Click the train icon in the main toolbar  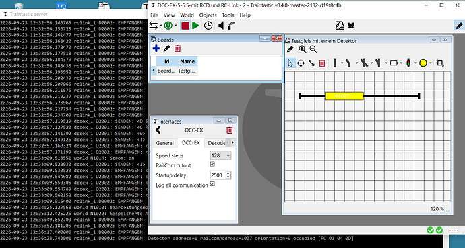(x=351, y=26)
